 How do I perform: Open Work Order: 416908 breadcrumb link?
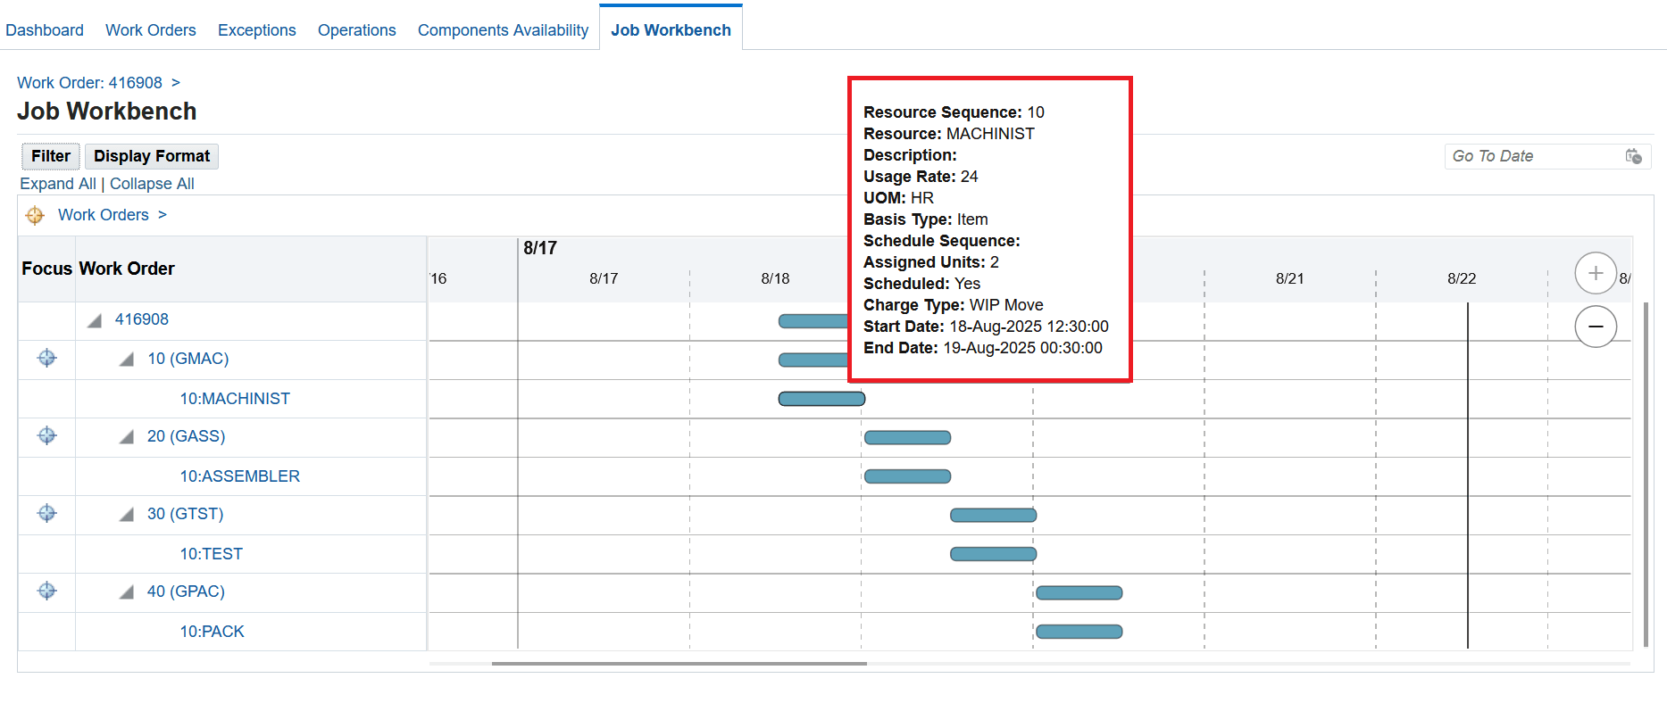pos(90,83)
